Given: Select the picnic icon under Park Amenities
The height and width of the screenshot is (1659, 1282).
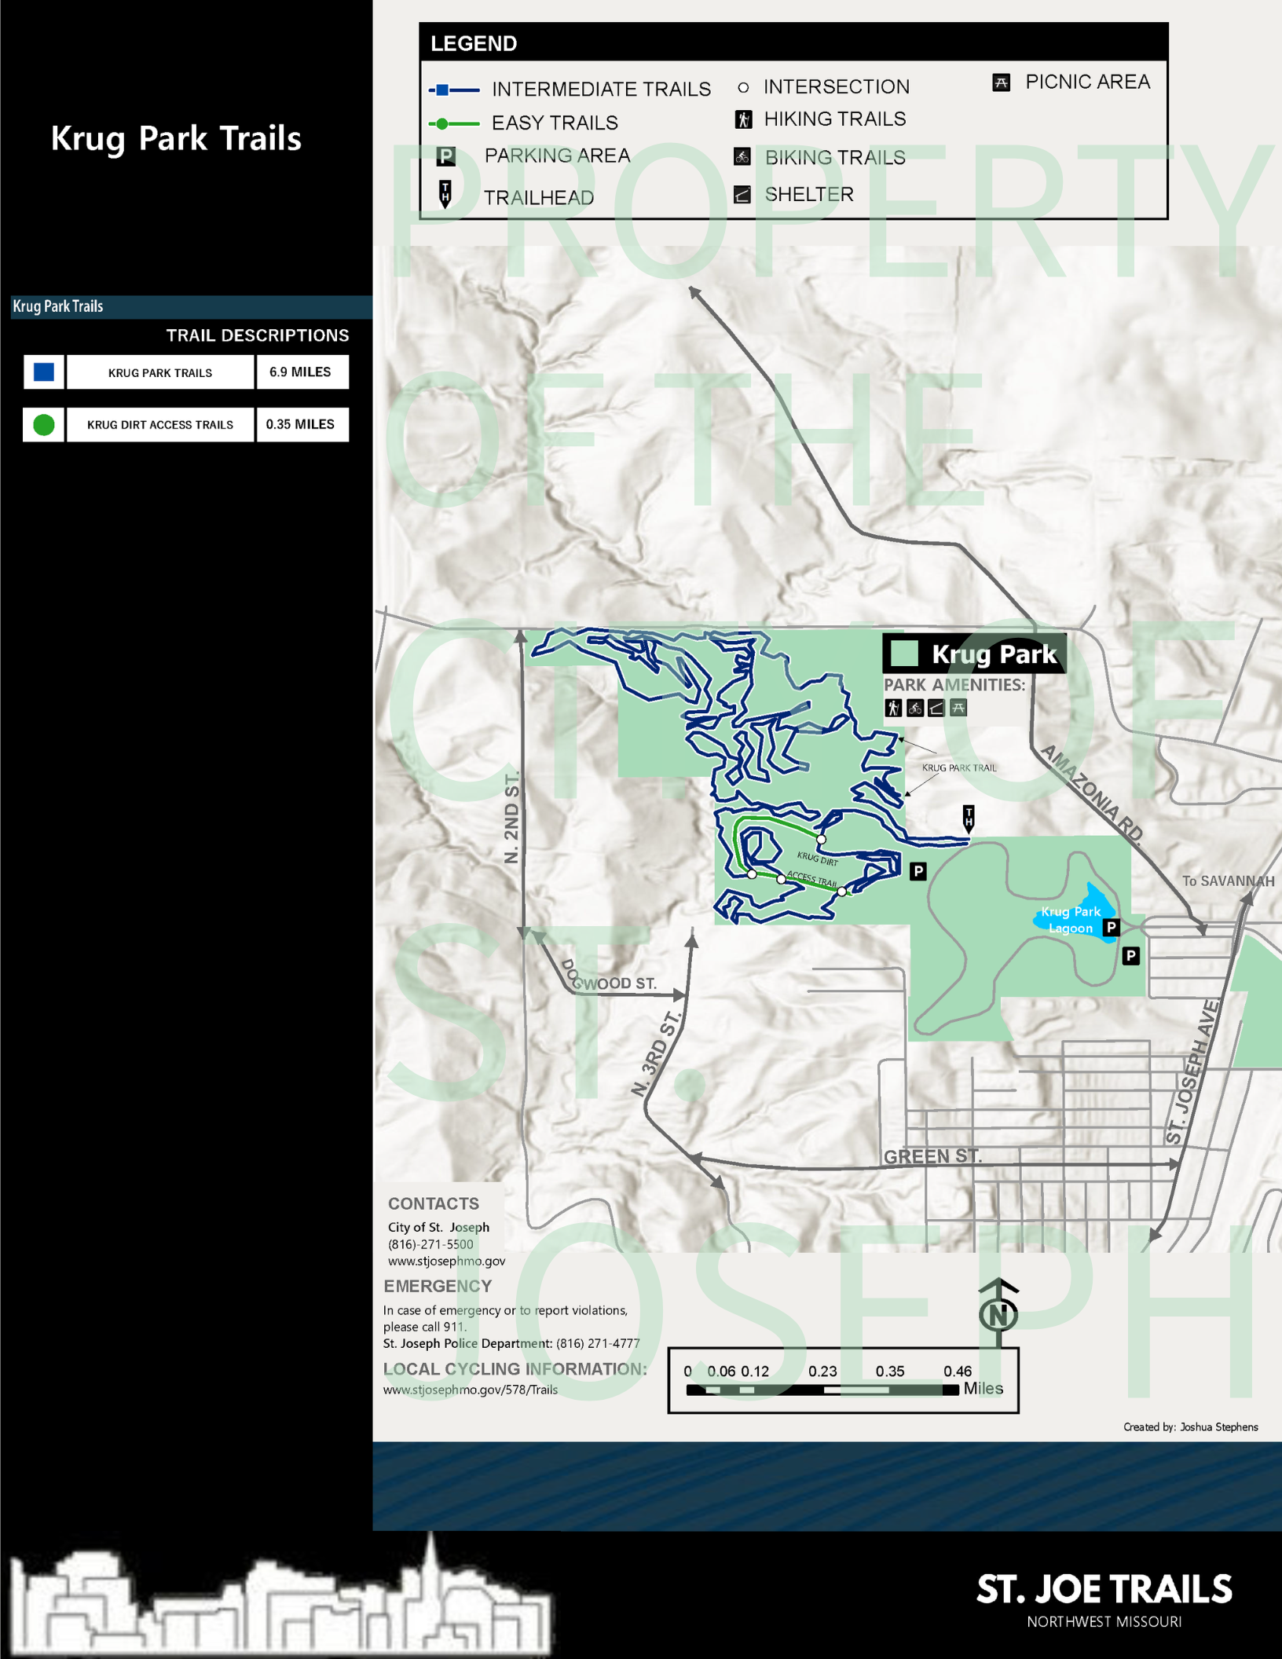Looking at the screenshot, I should point(958,709).
